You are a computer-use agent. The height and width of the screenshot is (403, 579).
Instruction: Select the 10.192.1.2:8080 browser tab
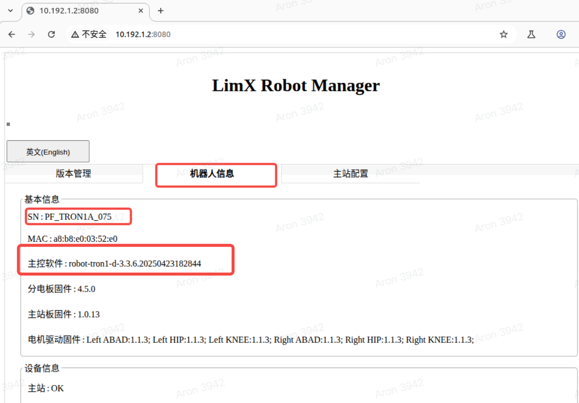pos(85,11)
